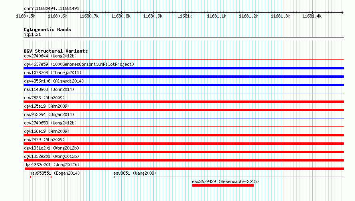Select variant label esv3679429 (Besenbacher2015)
The image size is (355, 201).
point(225,181)
